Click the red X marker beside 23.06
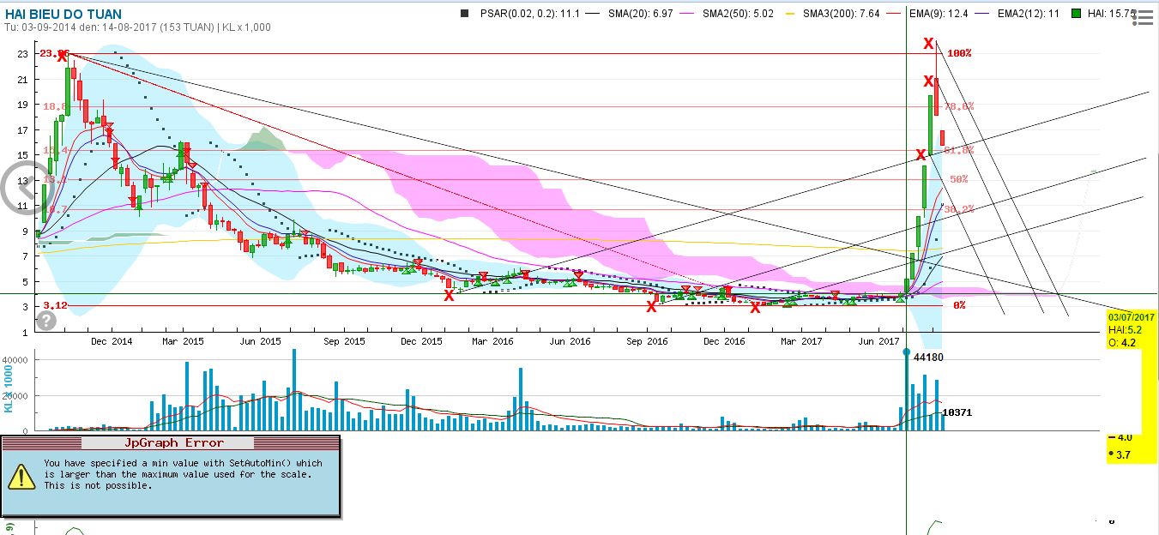Viewport: 1159px width, 535px height. [x=62, y=57]
